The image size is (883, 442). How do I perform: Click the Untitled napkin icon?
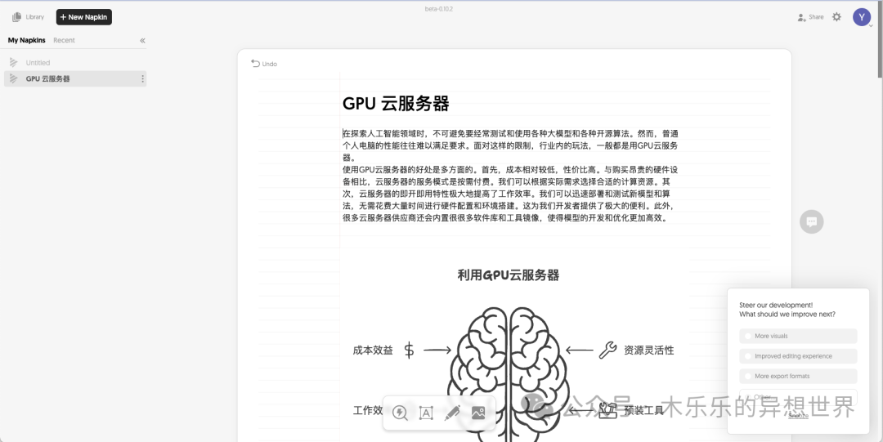pyautogui.click(x=14, y=62)
